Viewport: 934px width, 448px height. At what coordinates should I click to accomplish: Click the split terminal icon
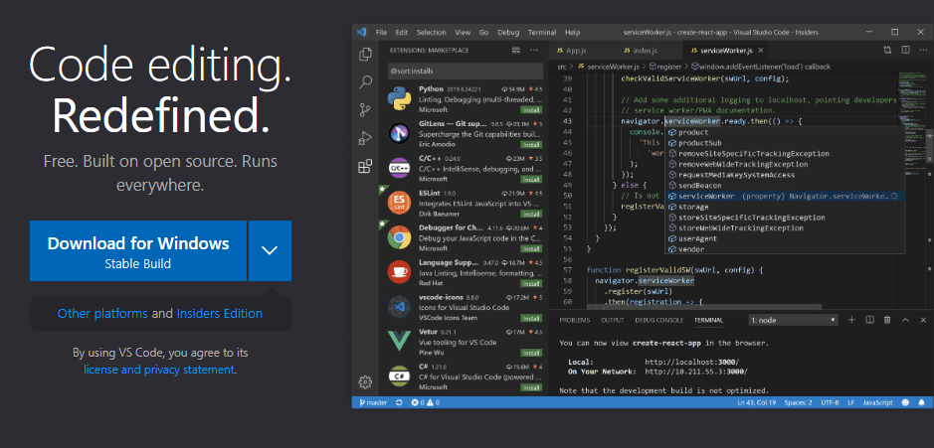pyautogui.click(x=869, y=320)
